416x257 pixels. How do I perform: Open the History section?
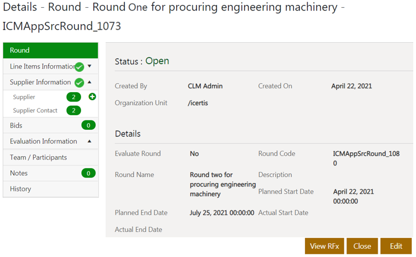[21, 189]
